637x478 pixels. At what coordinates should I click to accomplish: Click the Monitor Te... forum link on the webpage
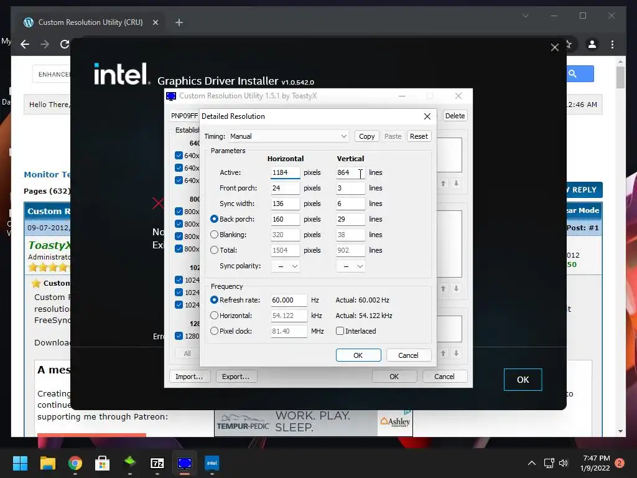[47, 174]
